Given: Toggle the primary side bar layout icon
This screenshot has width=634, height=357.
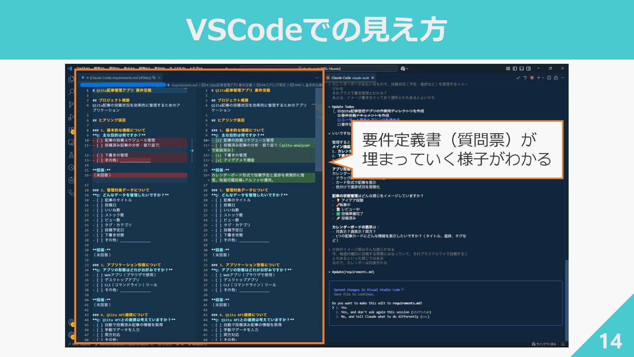Looking at the screenshot, I should (x=515, y=68).
